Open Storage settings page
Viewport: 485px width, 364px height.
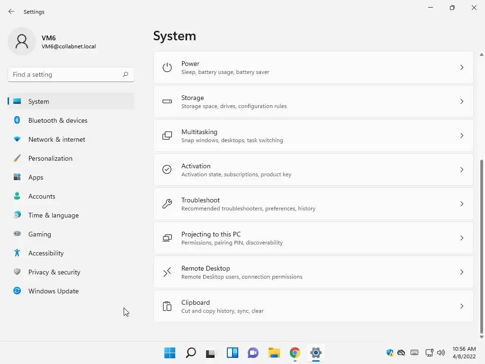tap(314, 101)
